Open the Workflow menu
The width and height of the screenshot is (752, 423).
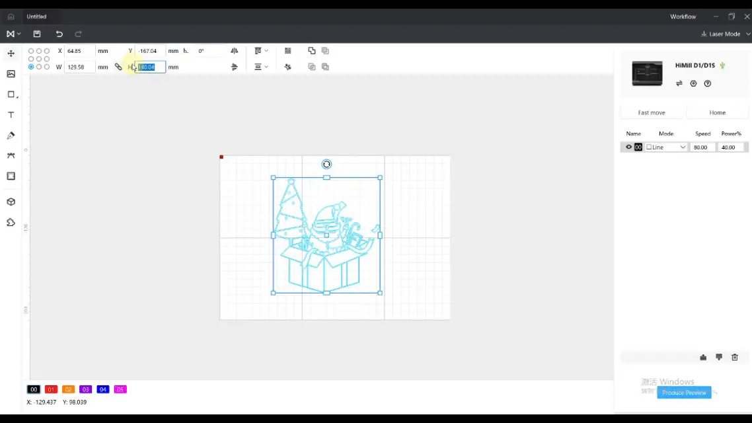(x=683, y=16)
